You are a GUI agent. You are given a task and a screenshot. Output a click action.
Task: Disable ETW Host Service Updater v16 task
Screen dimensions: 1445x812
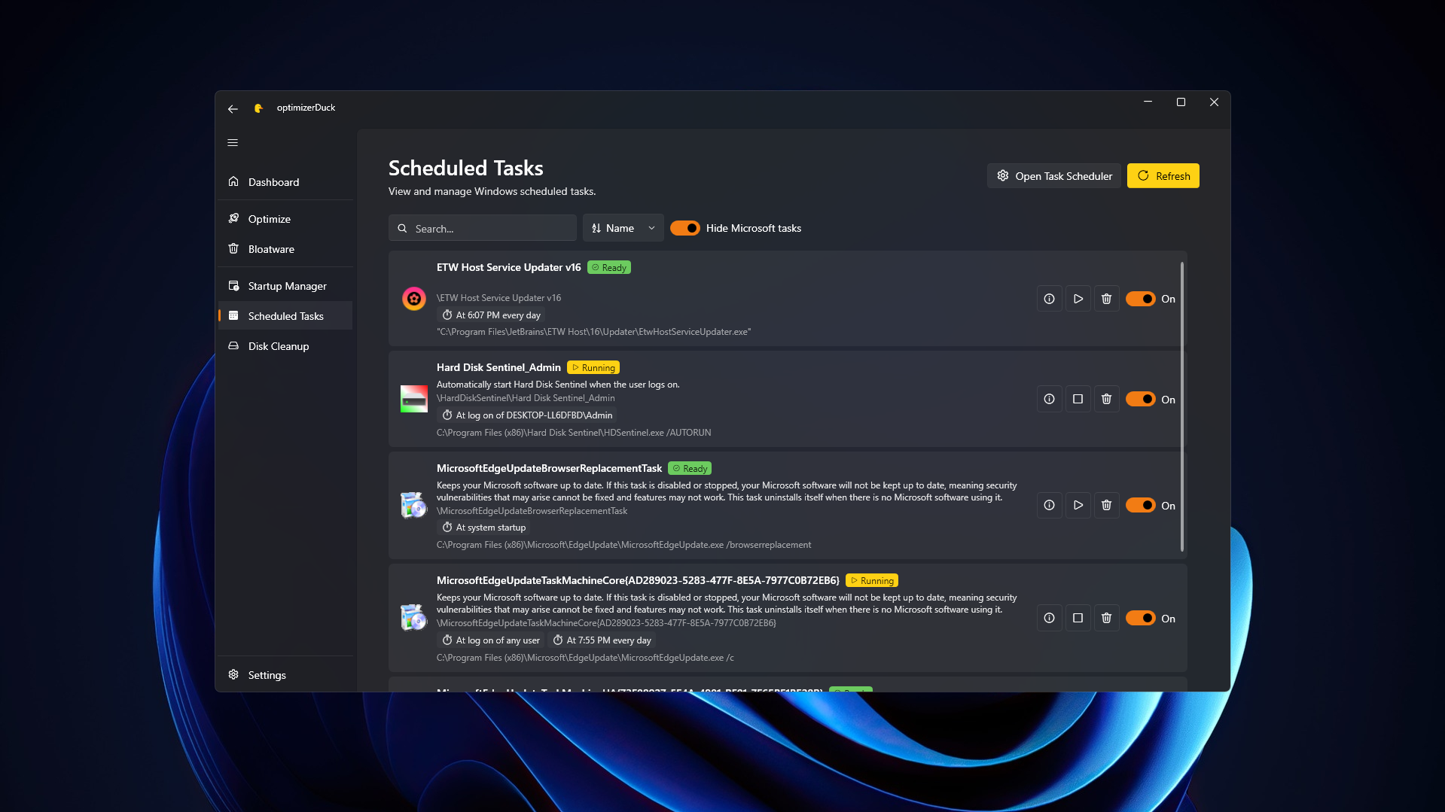[1140, 299]
